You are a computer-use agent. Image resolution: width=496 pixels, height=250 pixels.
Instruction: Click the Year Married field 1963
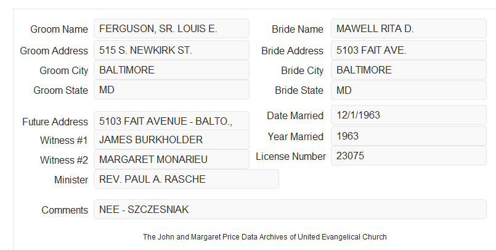point(409,136)
